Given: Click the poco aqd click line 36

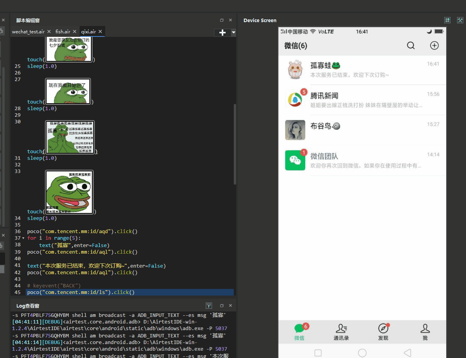Looking at the screenshot, I should [x=82, y=232].
